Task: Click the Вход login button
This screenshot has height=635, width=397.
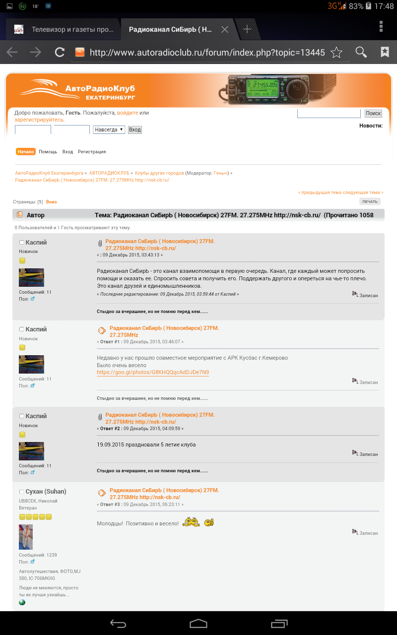Action: (134, 130)
